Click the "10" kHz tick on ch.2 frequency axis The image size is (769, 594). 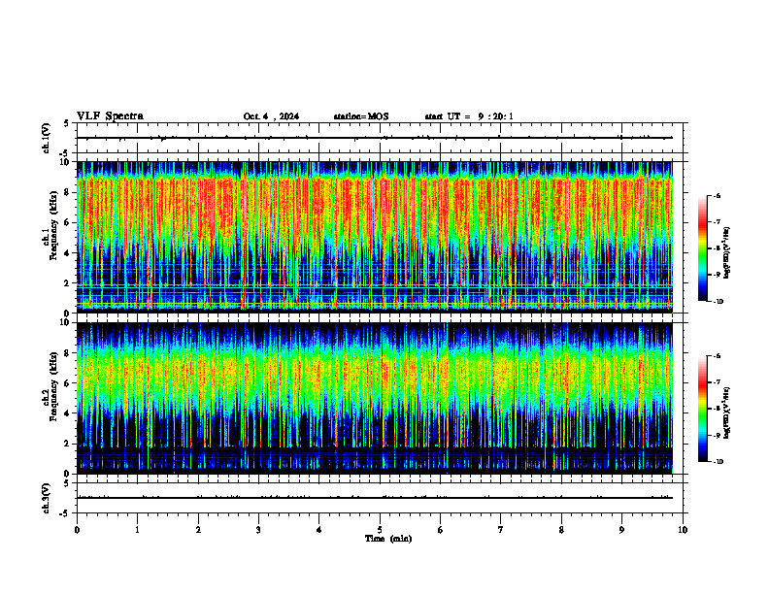pos(66,322)
